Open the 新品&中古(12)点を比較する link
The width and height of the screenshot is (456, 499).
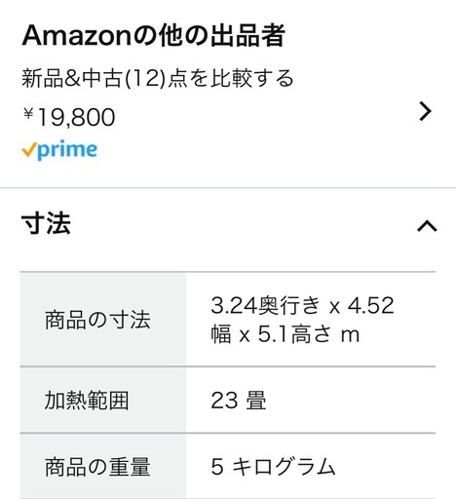coord(158,78)
